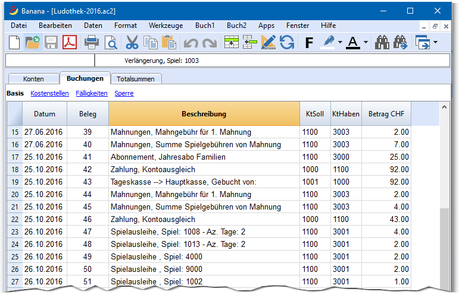This screenshot has height=298, width=459.
Task: Find next with the binoculars arrow icon
Action: pos(401,42)
